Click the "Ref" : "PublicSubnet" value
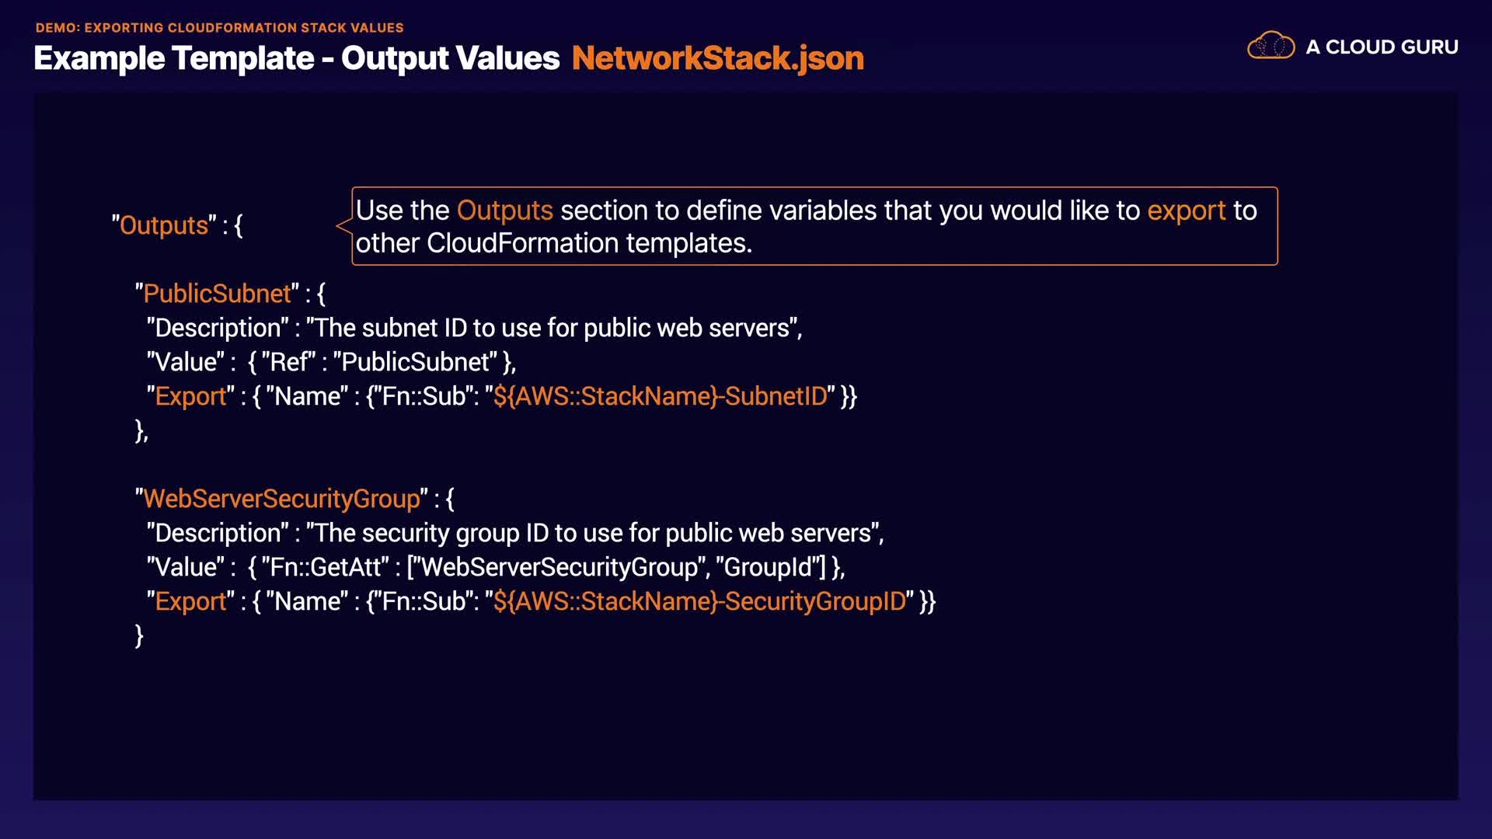This screenshot has height=839, width=1492. (x=382, y=362)
